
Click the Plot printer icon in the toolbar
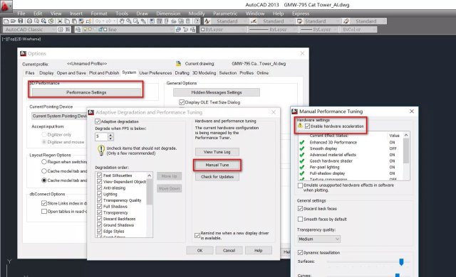pos(29,21)
